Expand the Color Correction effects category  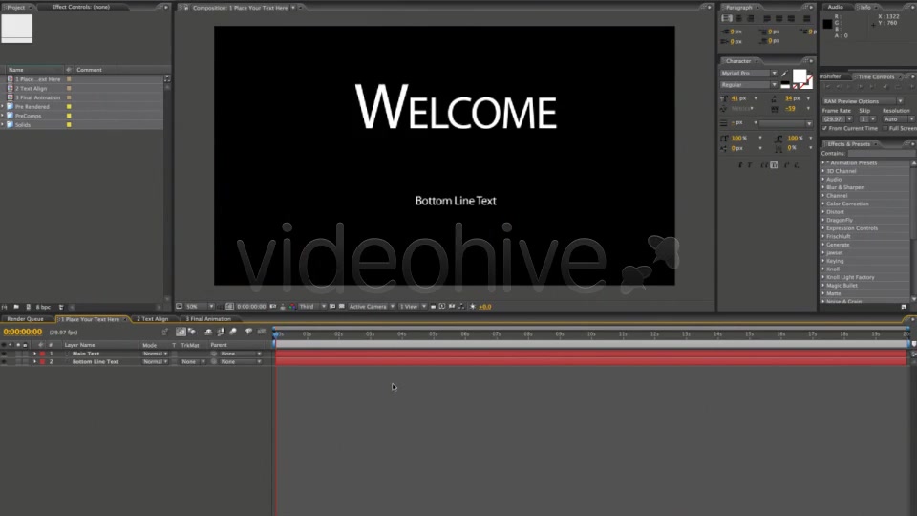[823, 204]
